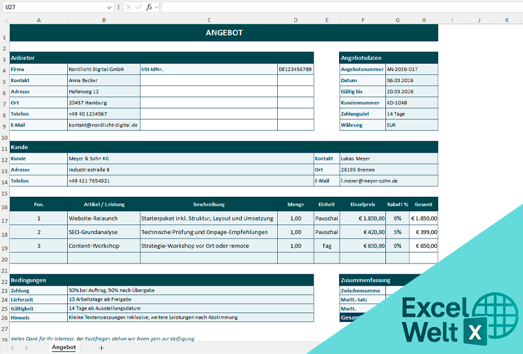Select the Website-Relaunch article cell
Image resolution: width=523 pixels, height=354 pixels.
(x=104, y=218)
